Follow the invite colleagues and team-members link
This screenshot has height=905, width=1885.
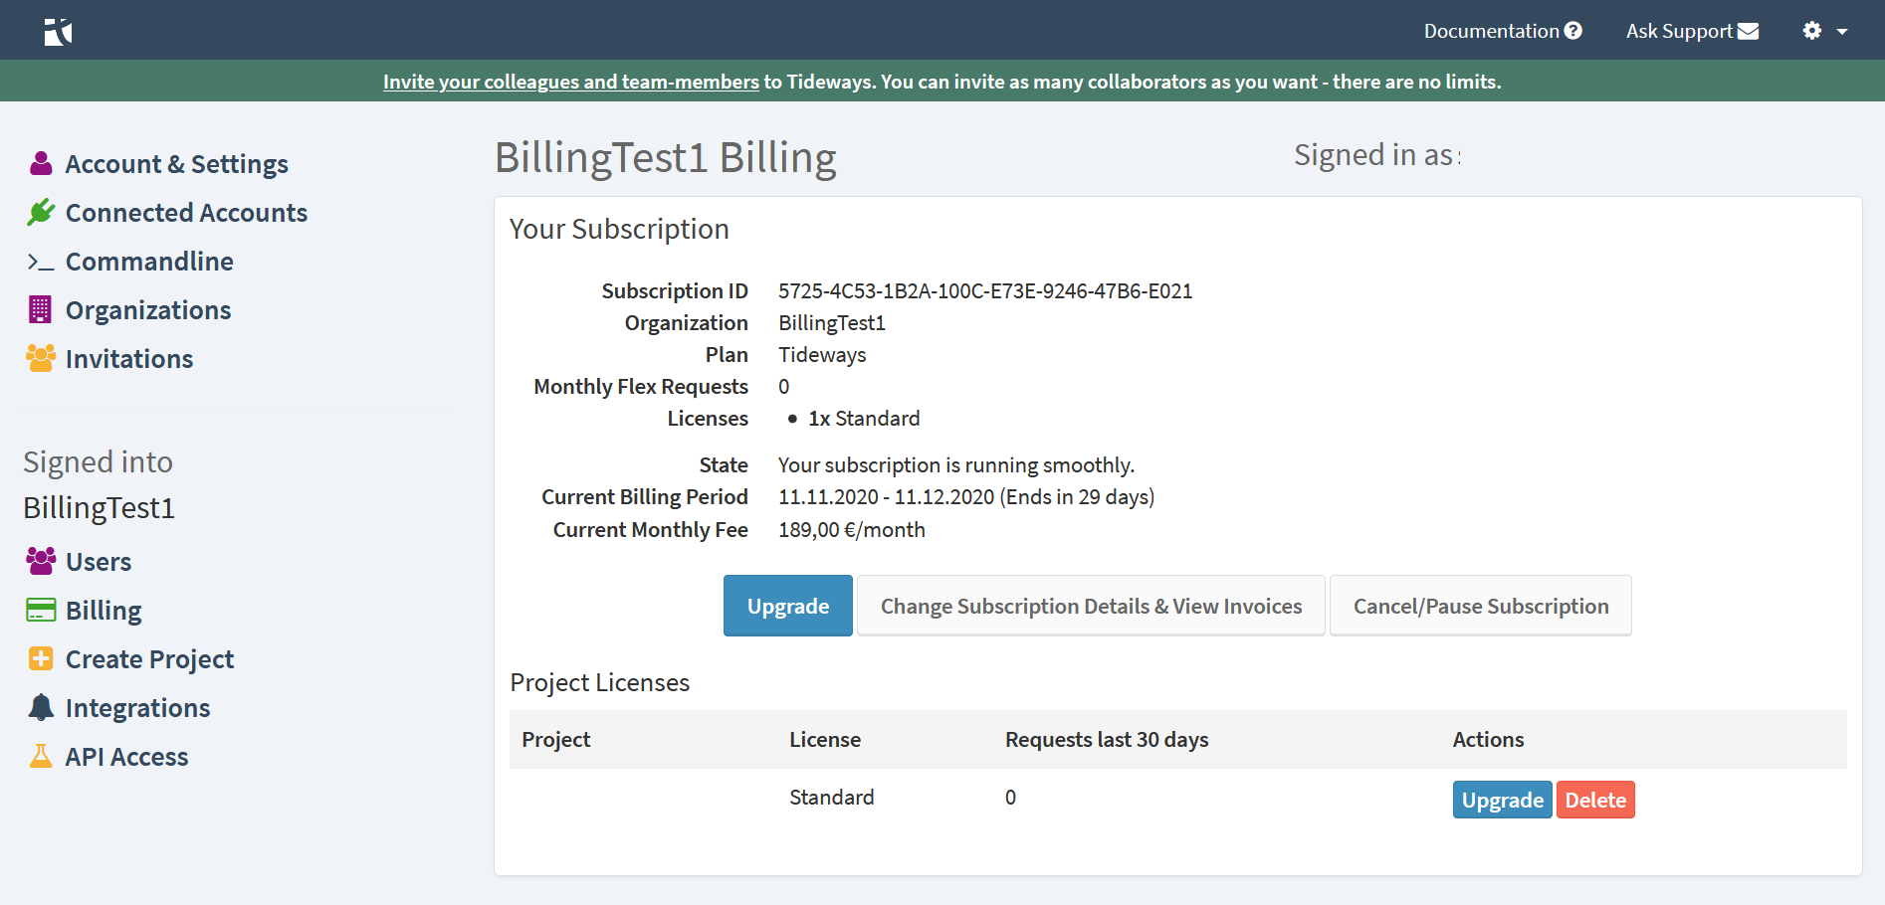click(571, 82)
